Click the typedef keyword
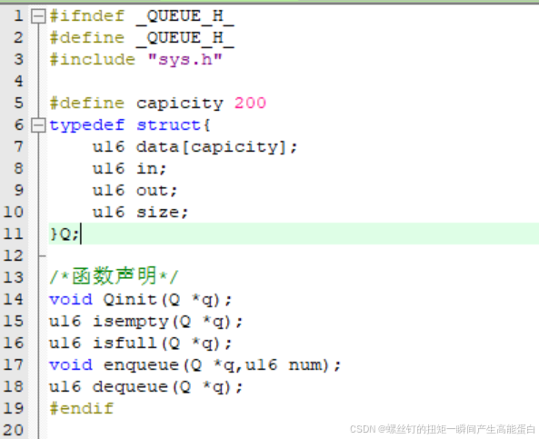Image resolution: width=539 pixels, height=439 pixels. (86, 125)
